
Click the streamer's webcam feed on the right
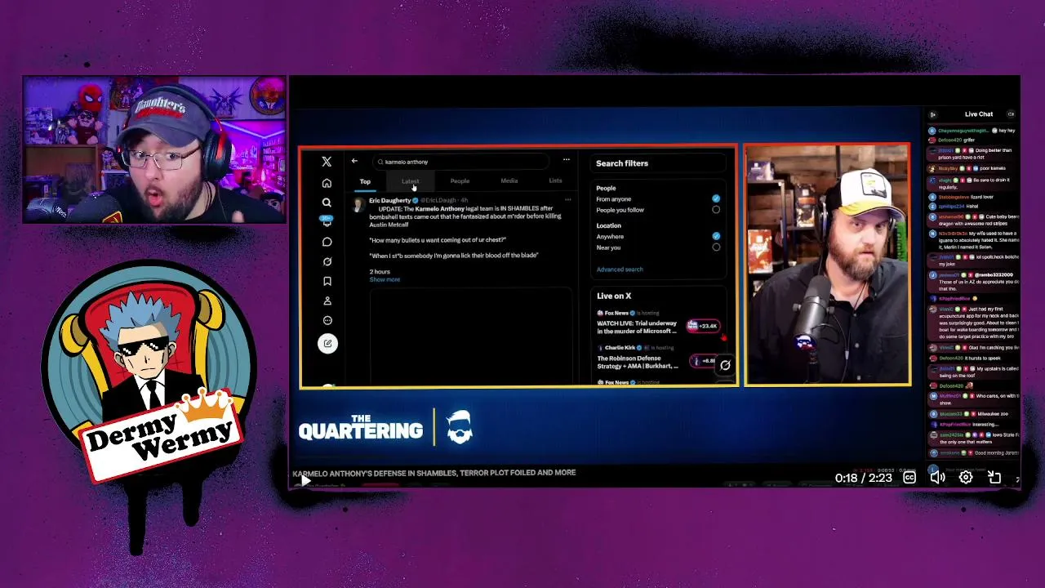point(827,265)
